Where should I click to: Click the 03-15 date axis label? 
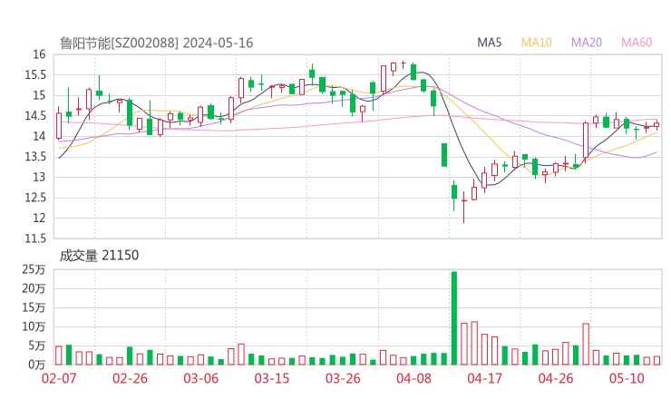[x=272, y=378]
